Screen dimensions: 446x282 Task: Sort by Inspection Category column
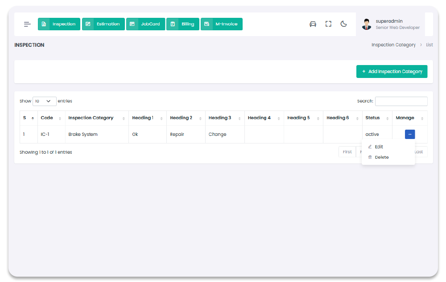pos(96,118)
